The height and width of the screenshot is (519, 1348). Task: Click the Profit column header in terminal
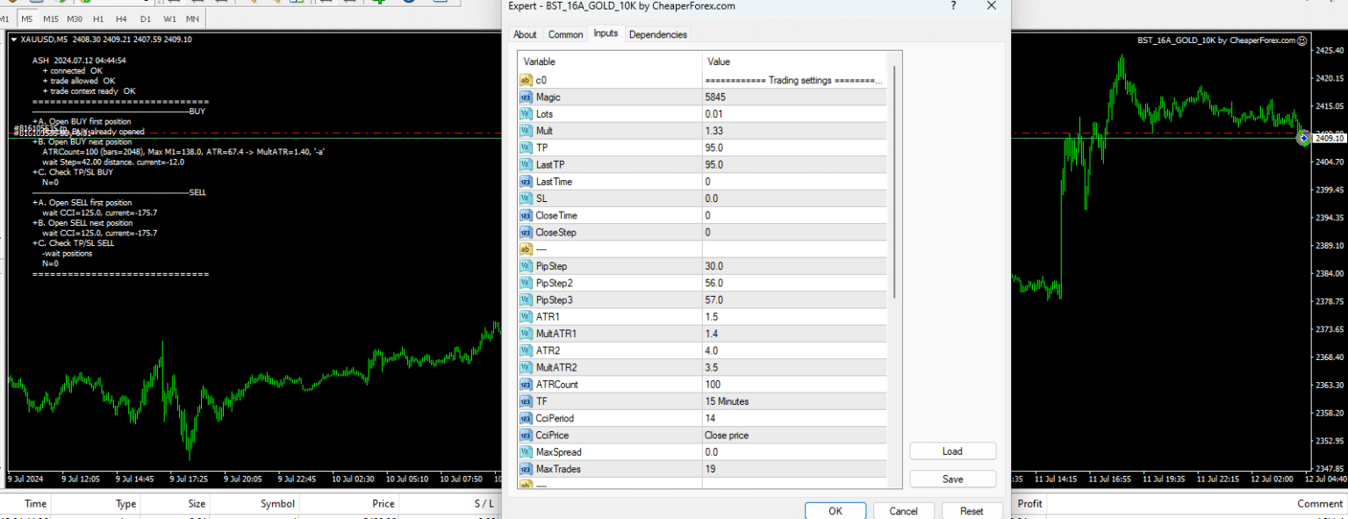click(1030, 504)
